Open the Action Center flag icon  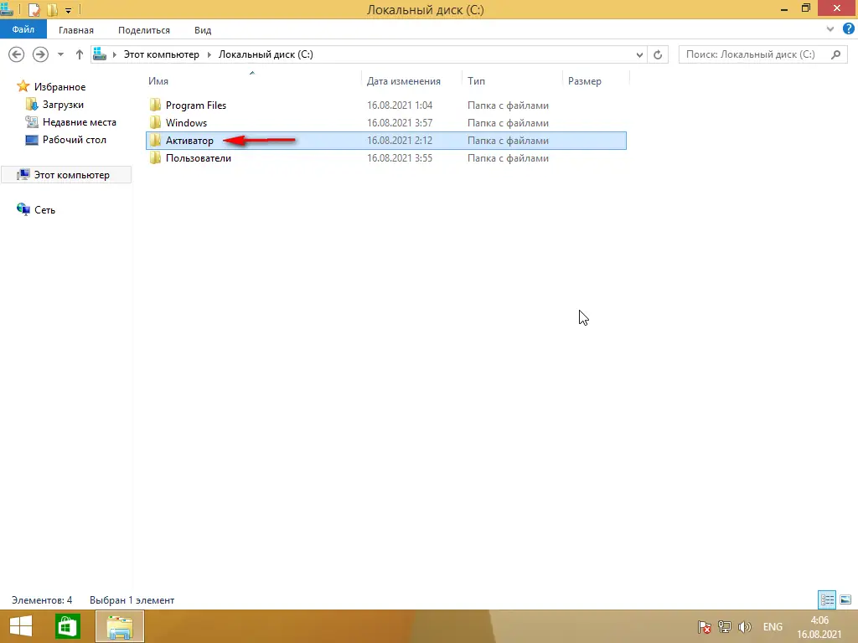click(x=704, y=626)
